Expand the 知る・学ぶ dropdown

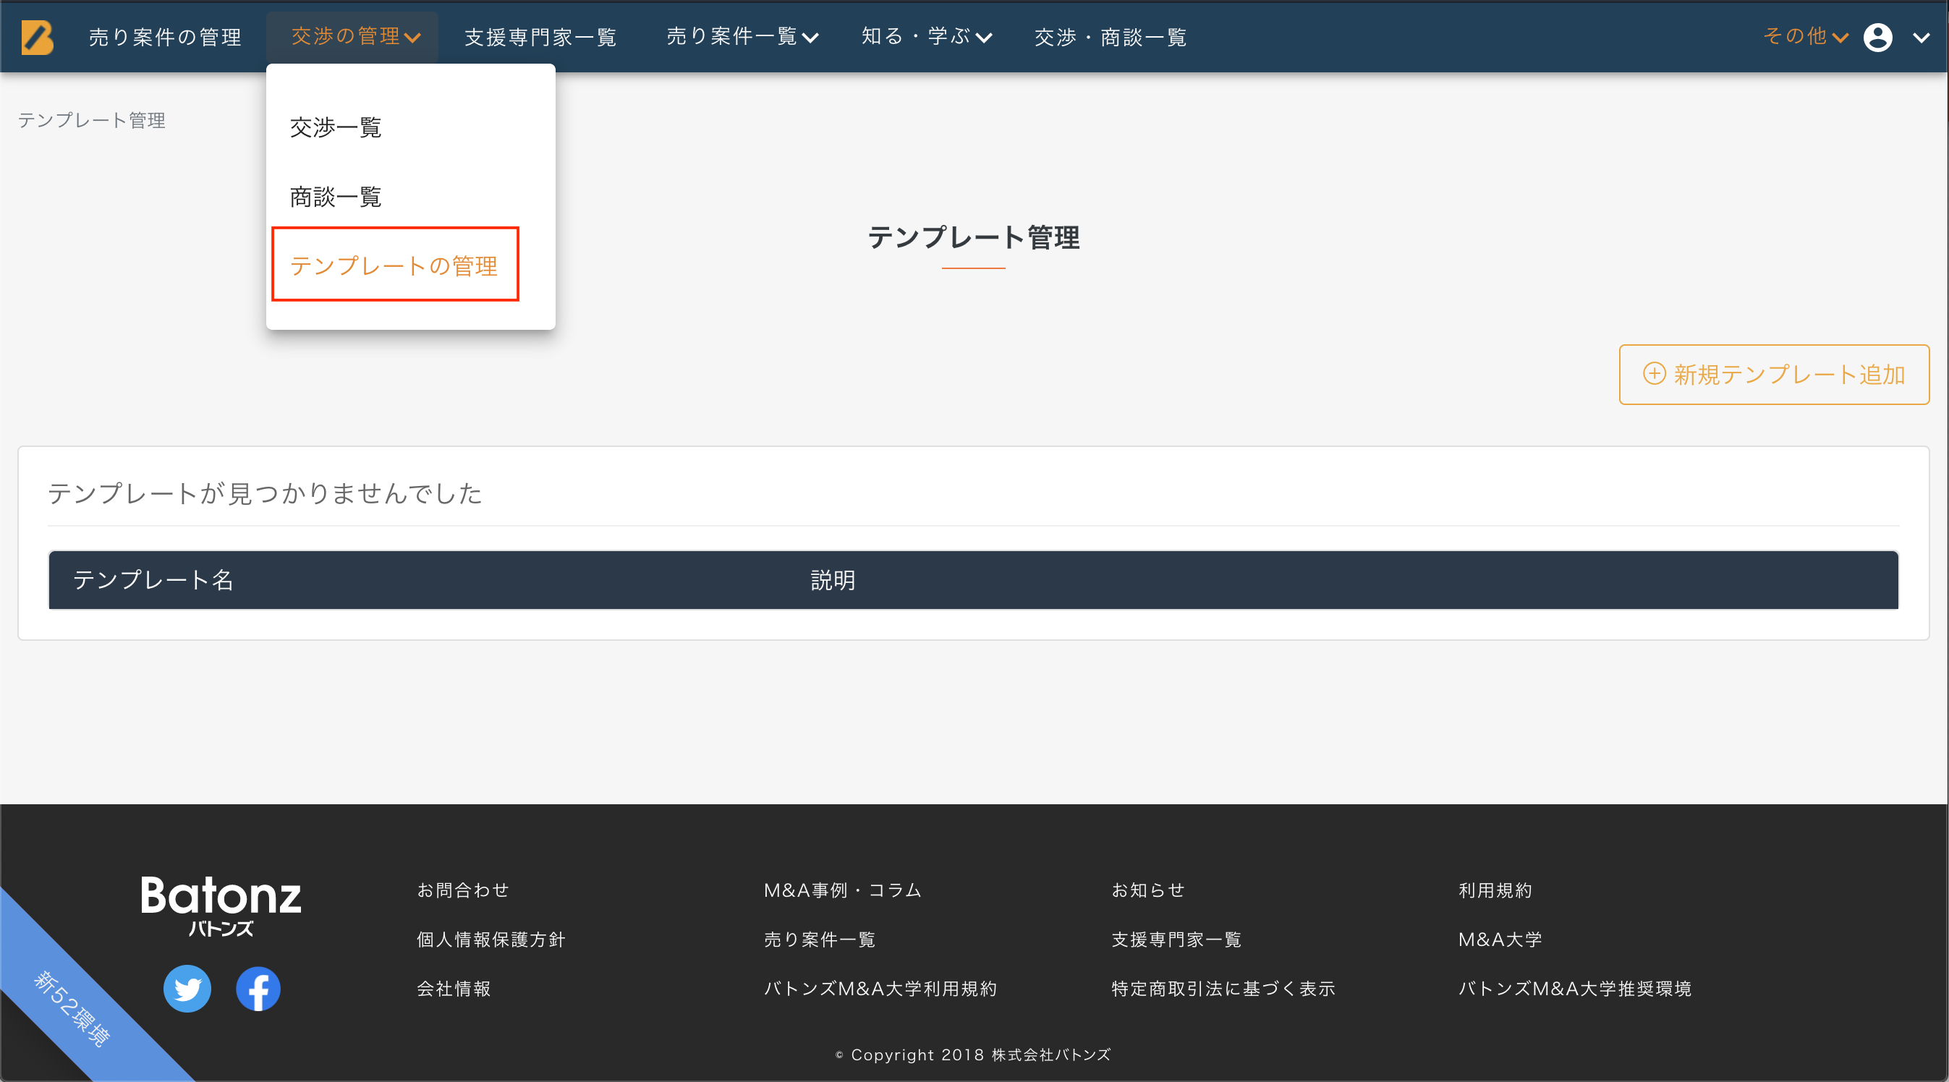point(927,36)
